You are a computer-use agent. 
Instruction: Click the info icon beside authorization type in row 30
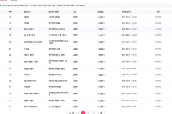104,107
